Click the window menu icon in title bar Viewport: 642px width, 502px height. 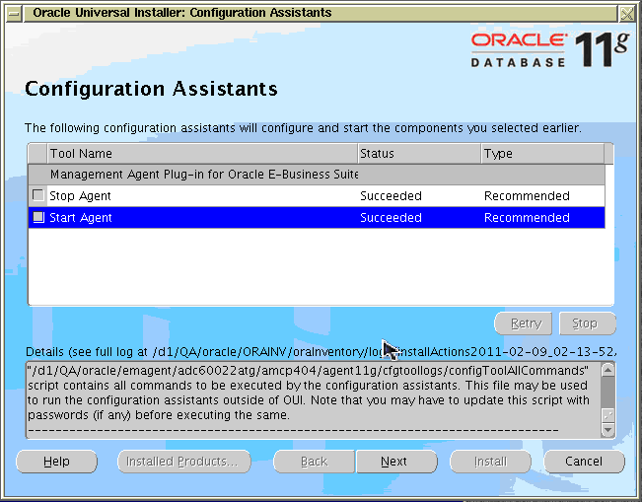coord(14,14)
